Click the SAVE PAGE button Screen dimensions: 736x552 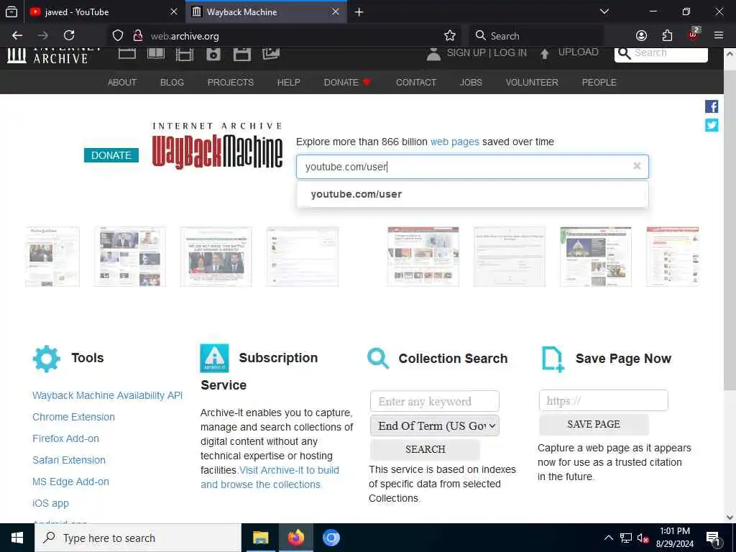click(x=594, y=424)
